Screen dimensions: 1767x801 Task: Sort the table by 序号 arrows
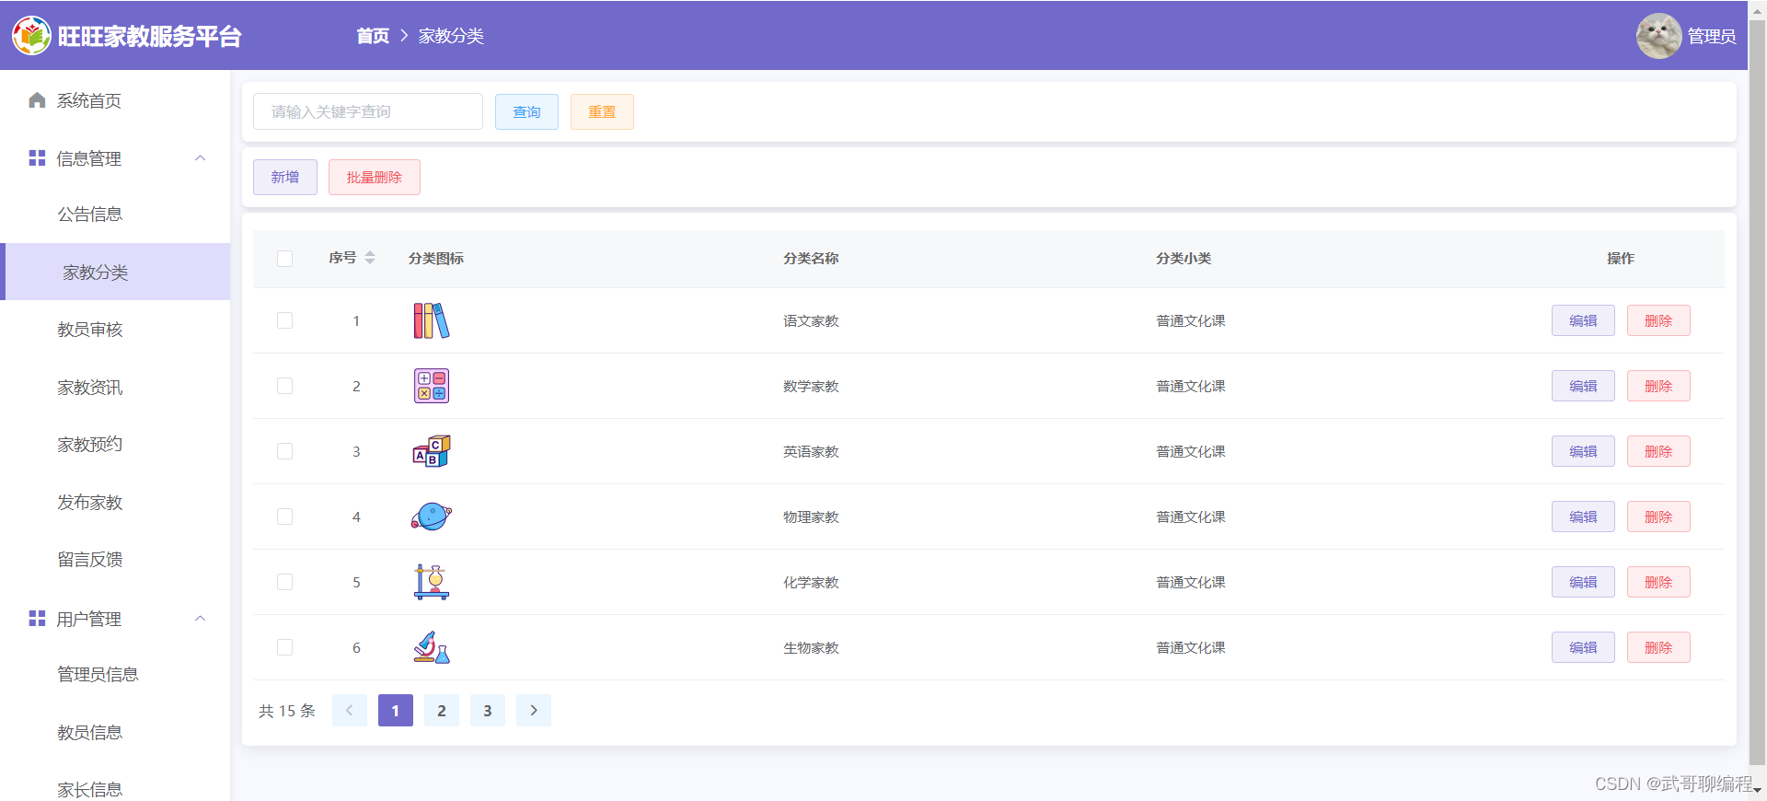[x=370, y=258]
